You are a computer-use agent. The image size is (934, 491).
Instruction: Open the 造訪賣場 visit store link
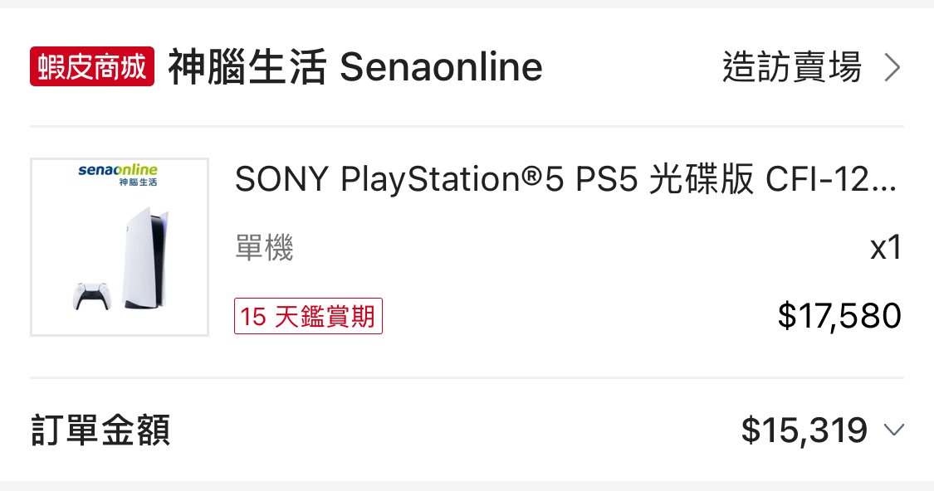click(792, 67)
